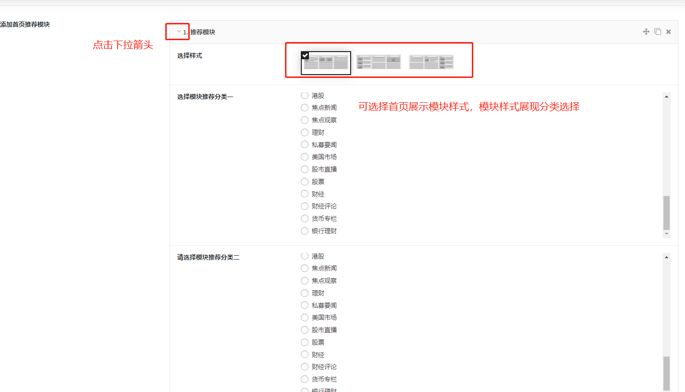Select 理财 under 请选择模块推荐分类二
Viewport: 685px width, 392px height.
pyautogui.click(x=305, y=293)
